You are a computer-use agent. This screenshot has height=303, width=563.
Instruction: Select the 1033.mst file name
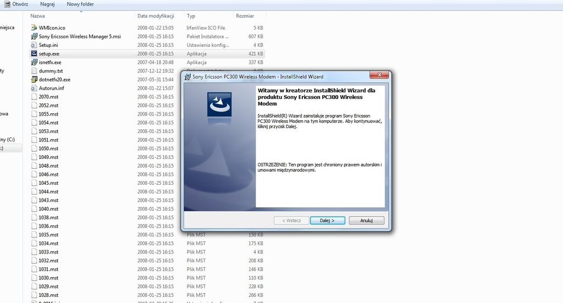[x=48, y=252]
